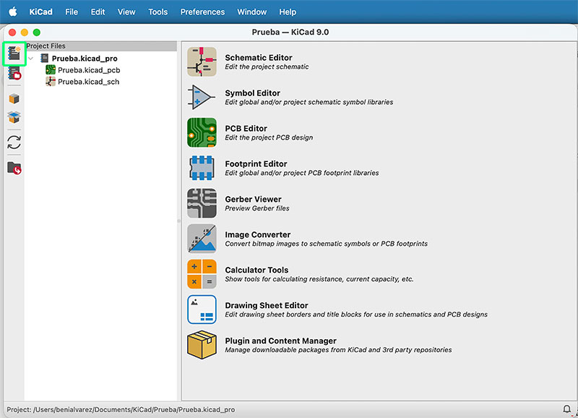Click 'Edit the project PCB design' description
578x418 pixels.
click(x=269, y=137)
